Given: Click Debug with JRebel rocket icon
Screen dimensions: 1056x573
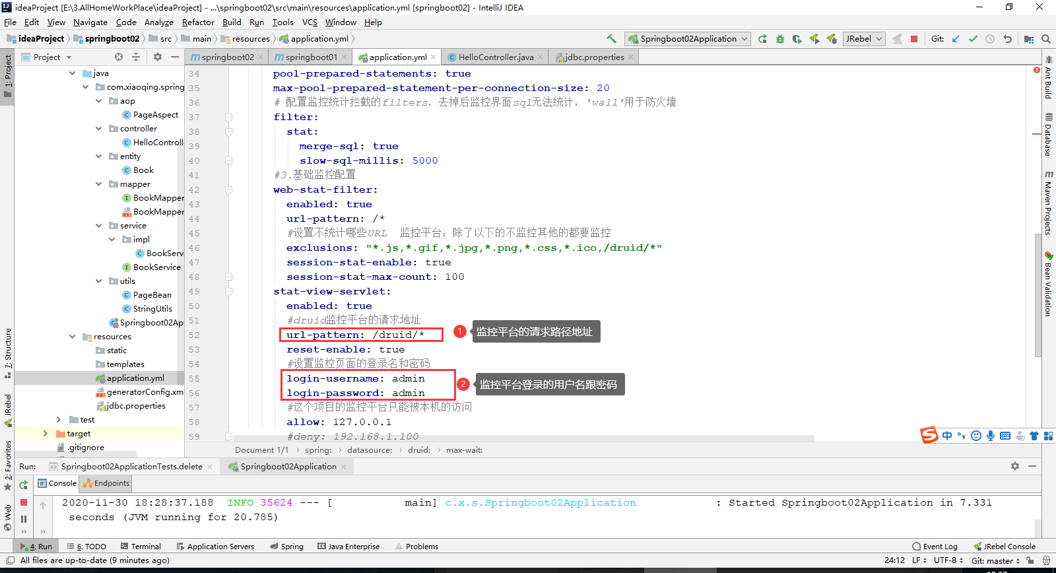Looking at the screenshot, I should (x=832, y=39).
